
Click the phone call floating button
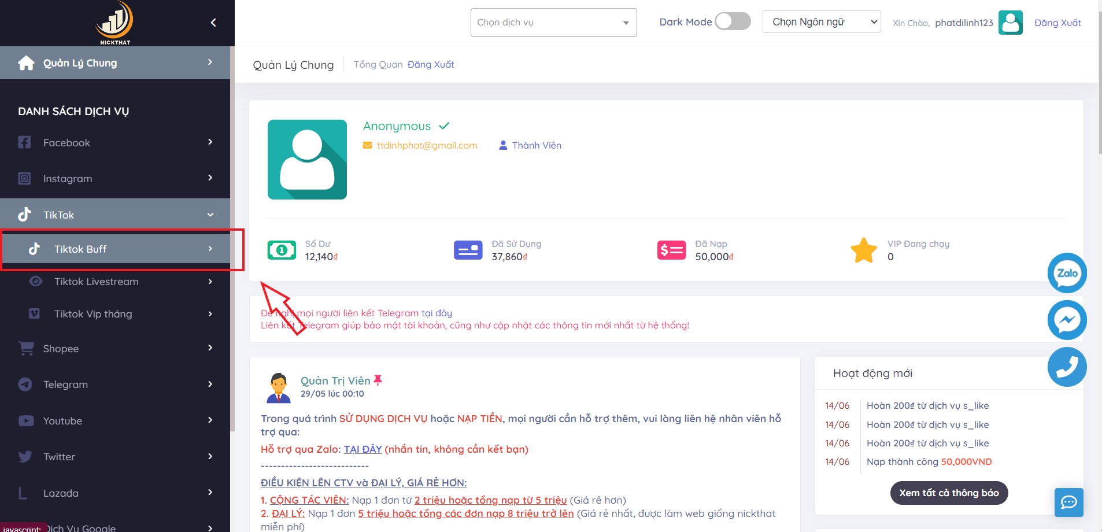[x=1067, y=367]
